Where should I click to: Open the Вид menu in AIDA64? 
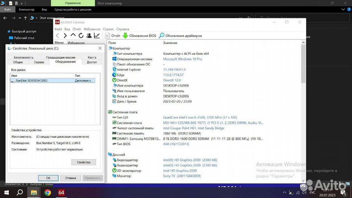pos(67,29)
